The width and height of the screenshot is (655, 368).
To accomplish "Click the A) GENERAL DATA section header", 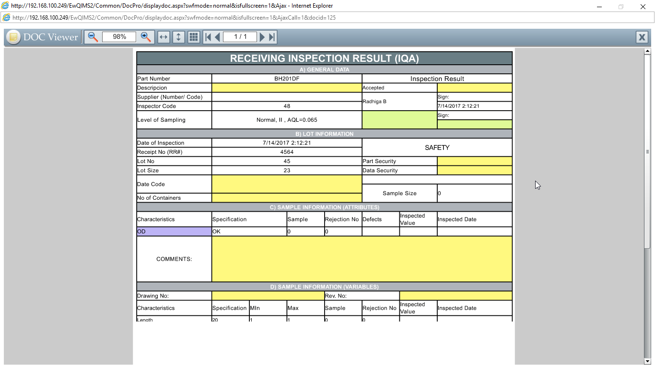I will [x=325, y=69].
